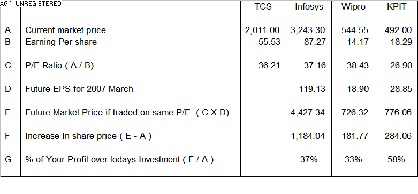Screen dimensions: 418x194
Task: Select the KPIT column header
Action: [x=397, y=6]
